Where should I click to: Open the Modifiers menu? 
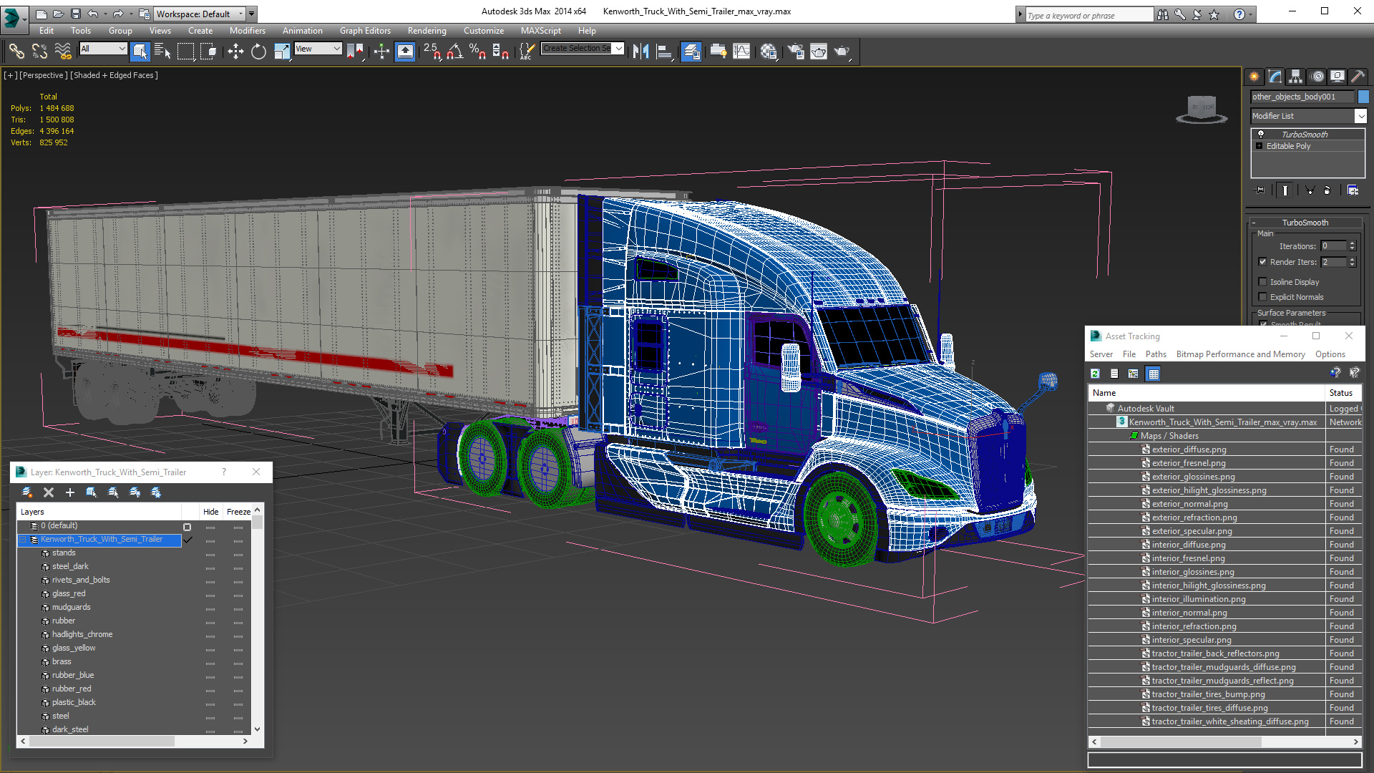[248, 31]
